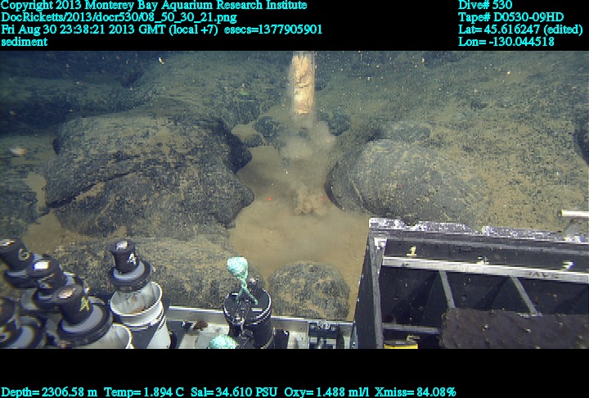Click the number 7 label on sample box
The image size is (589, 398).
pyautogui.click(x=566, y=265)
